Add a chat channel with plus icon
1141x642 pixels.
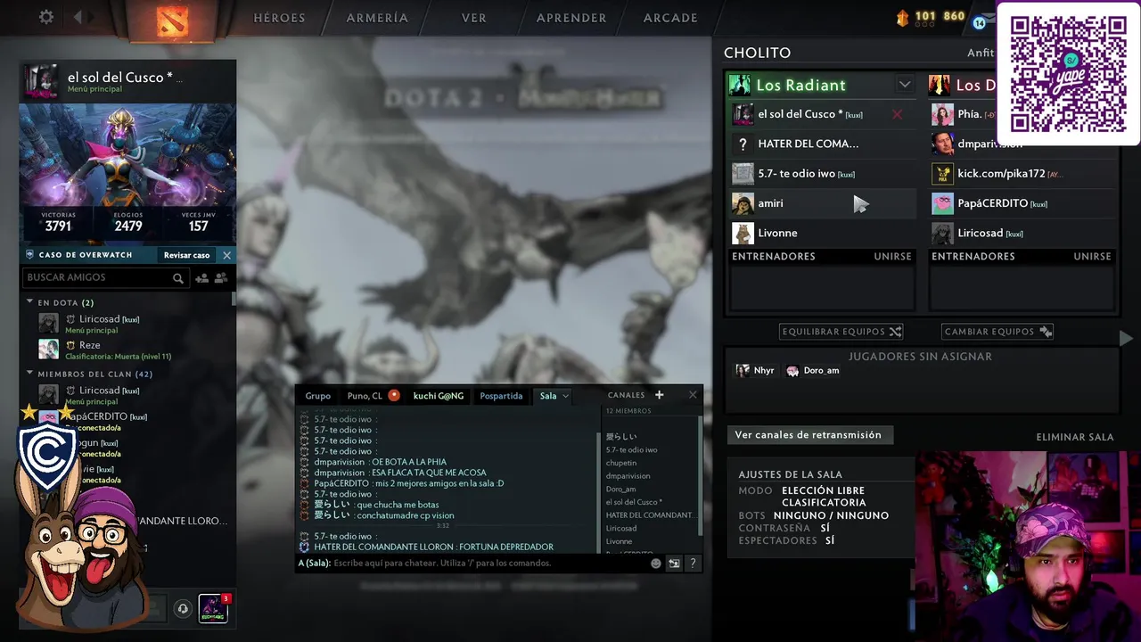click(x=660, y=395)
